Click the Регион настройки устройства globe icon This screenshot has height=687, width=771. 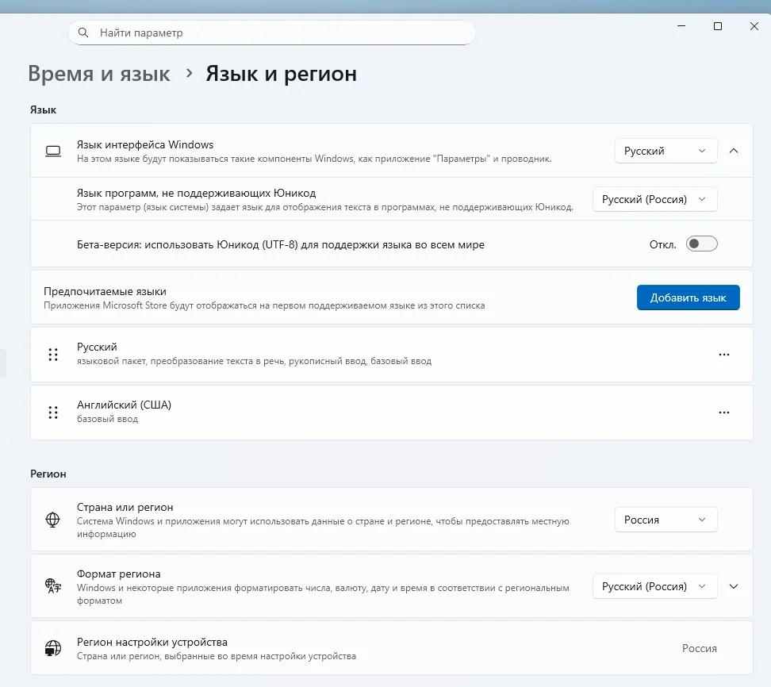53,648
